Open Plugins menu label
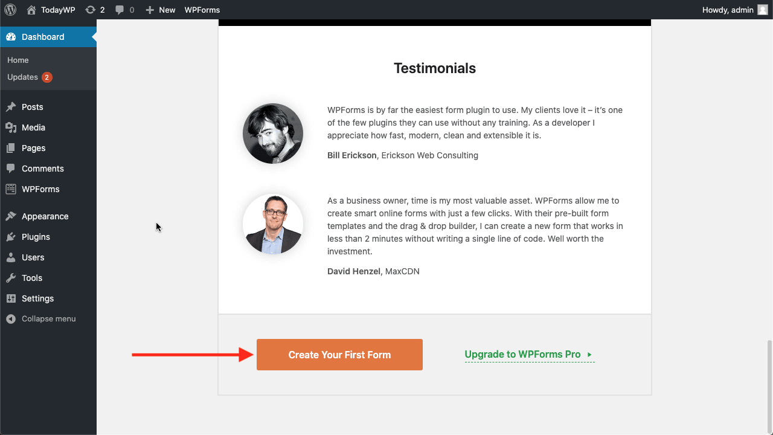The image size is (773, 435). [x=36, y=237]
